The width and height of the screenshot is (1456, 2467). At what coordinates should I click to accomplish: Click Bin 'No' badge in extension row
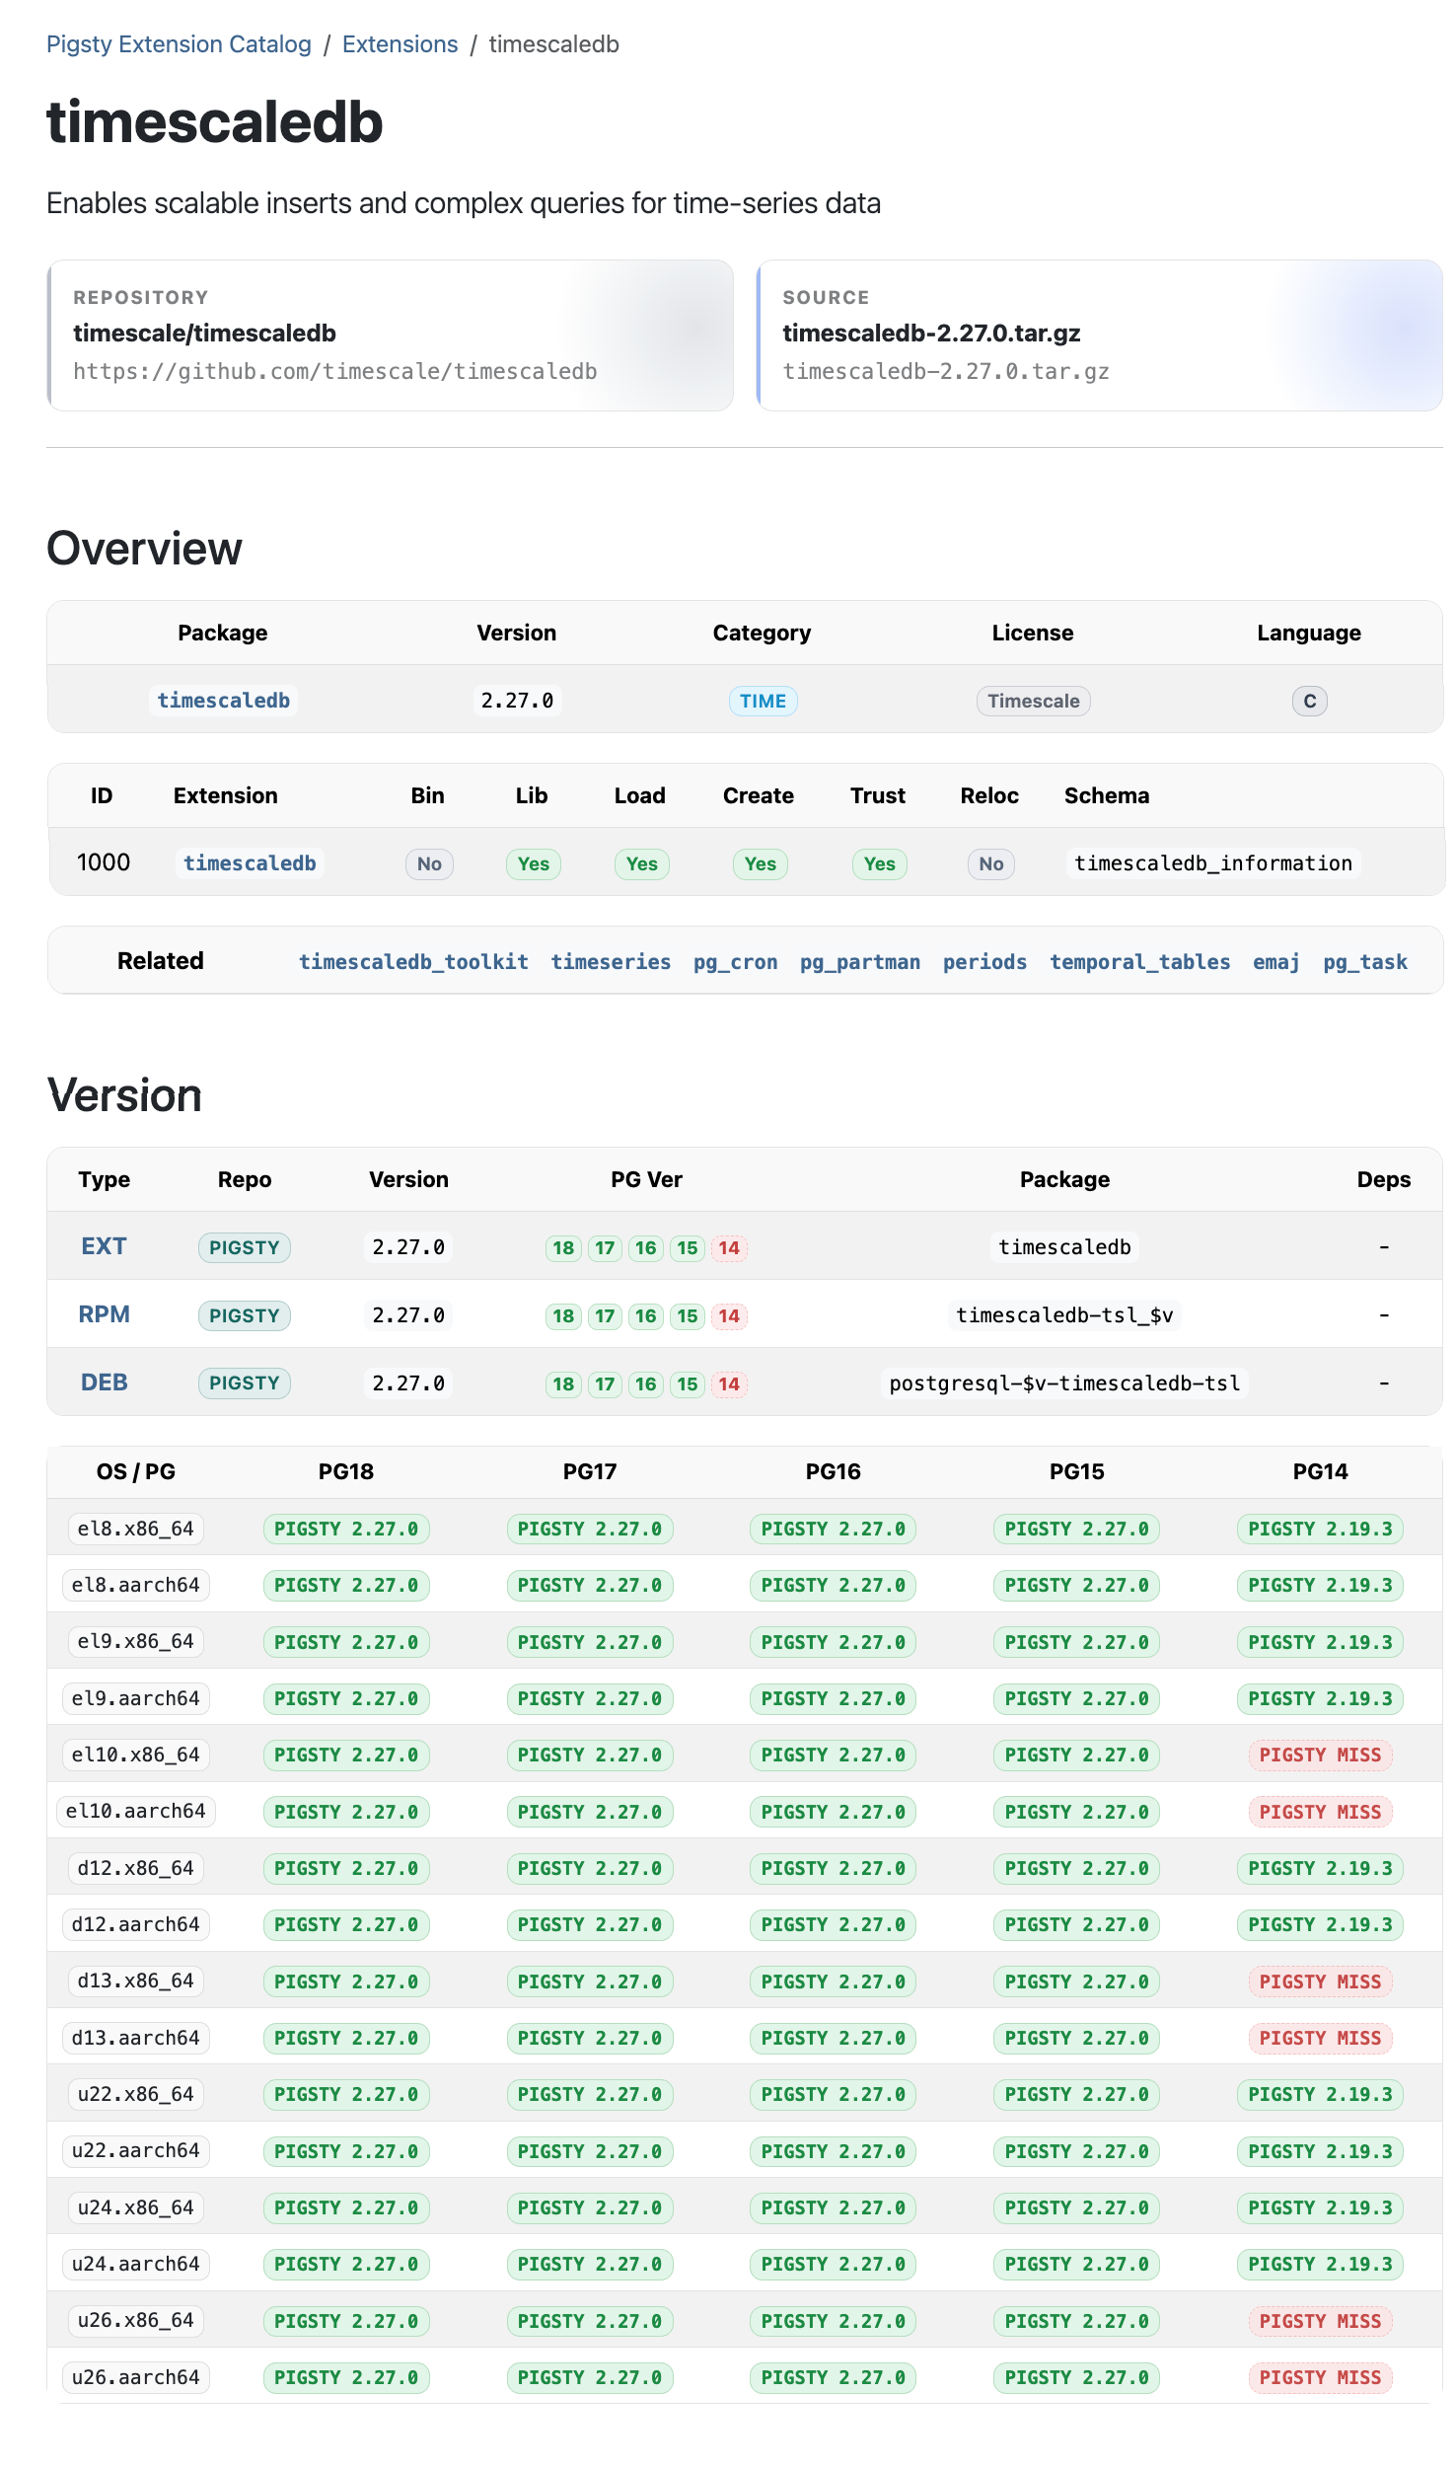click(429, 864)
